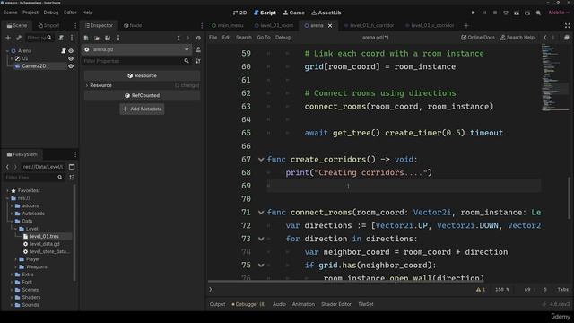This screenshot has height=323, width=574.
Task: Open the Help menu
Action: pos(88,13)
